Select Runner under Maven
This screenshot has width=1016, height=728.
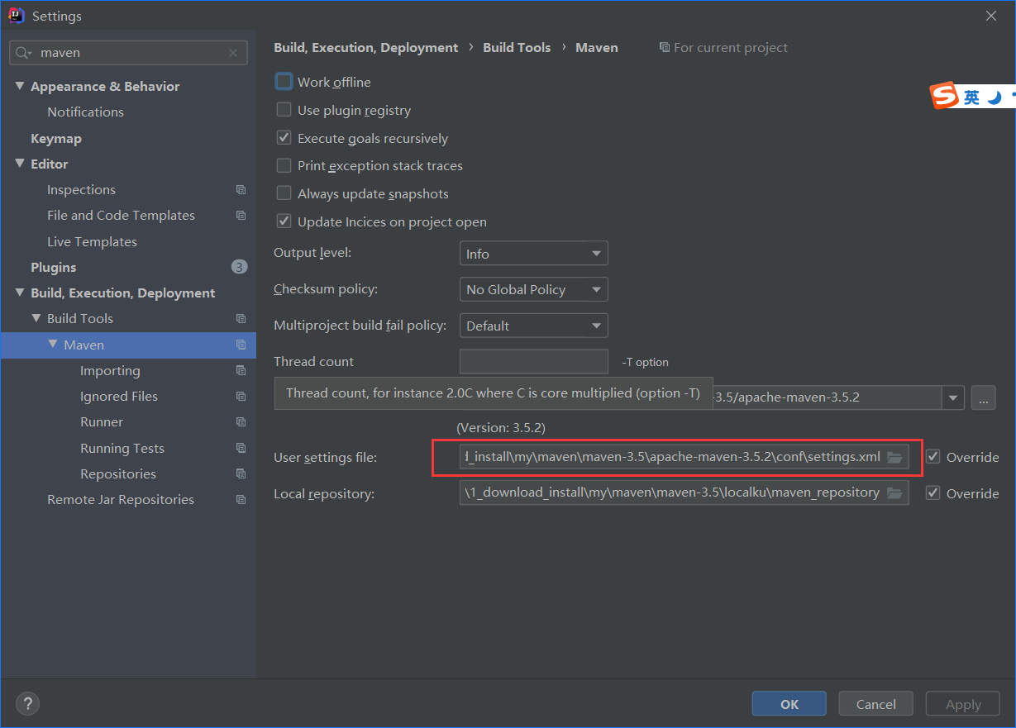[102, 422]
